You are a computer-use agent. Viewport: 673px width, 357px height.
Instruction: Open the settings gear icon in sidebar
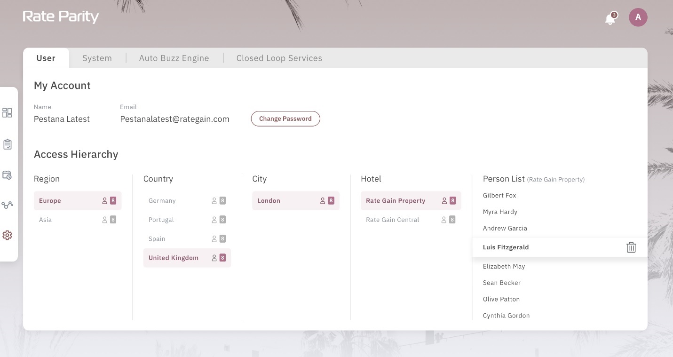pyautogui.click(x=7, y=235)
